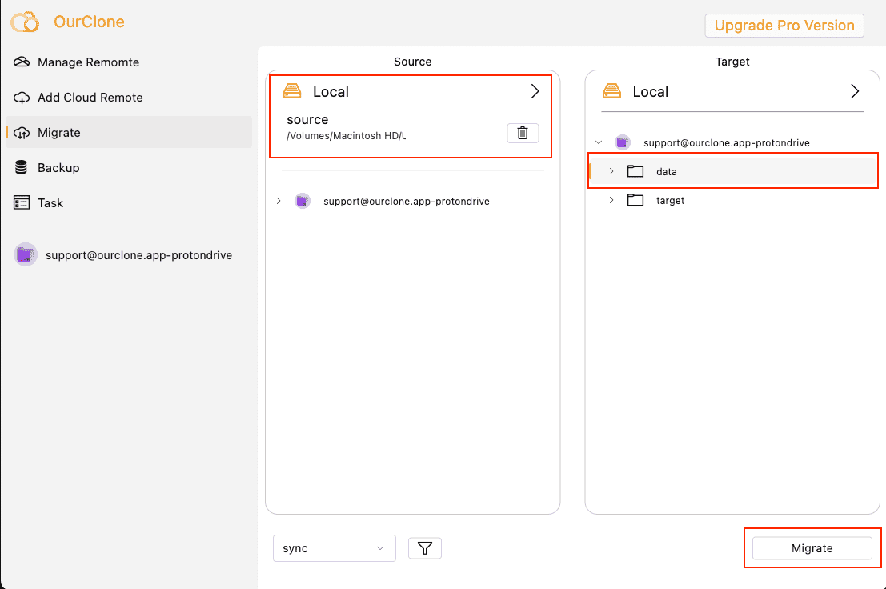Click the OurClone logo icon
Screen dimensions: 886x589
click(x=23, y=22)
